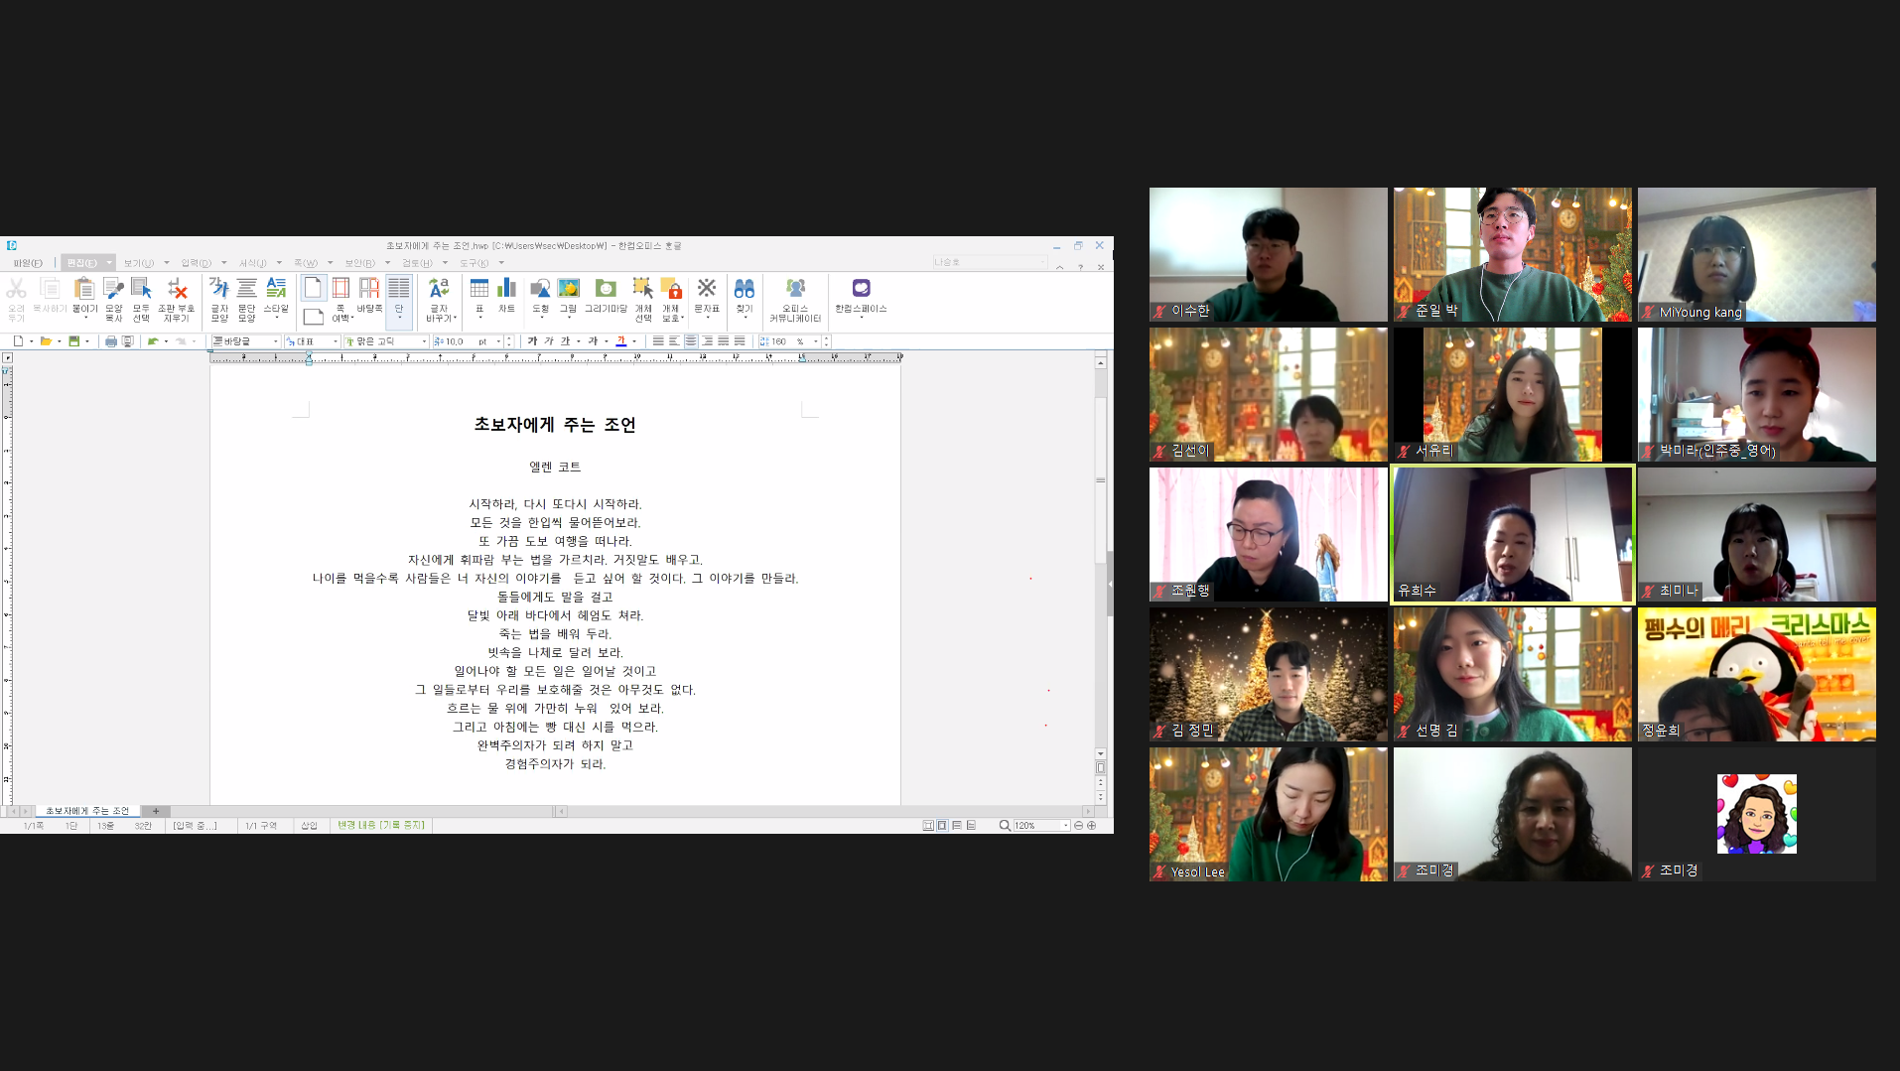The height and width of the screenshot is (1071, 1900).
Task: Open the 그리기마당 clip art icon
Action: pos(606,295)
